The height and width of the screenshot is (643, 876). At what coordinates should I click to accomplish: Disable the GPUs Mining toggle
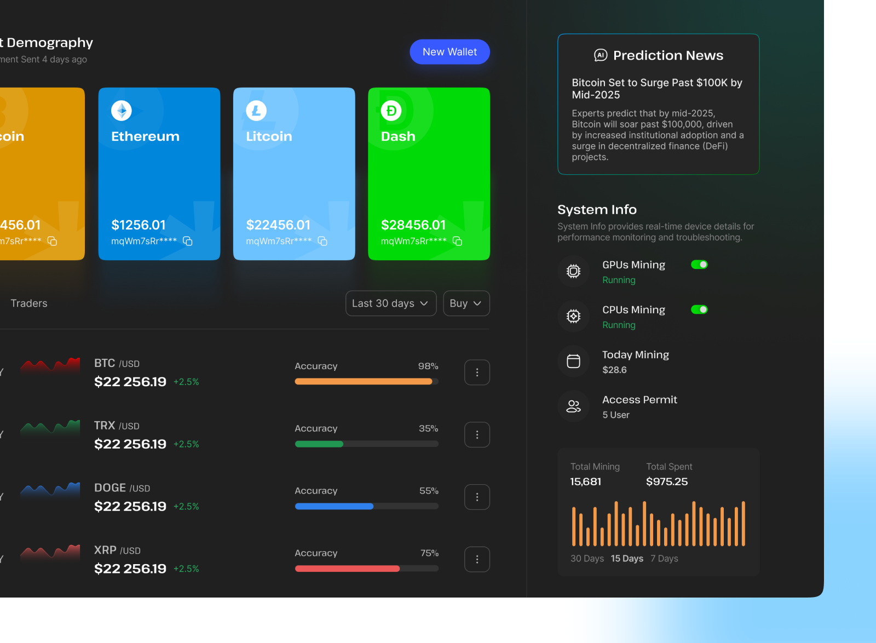[x=699, y=264]
